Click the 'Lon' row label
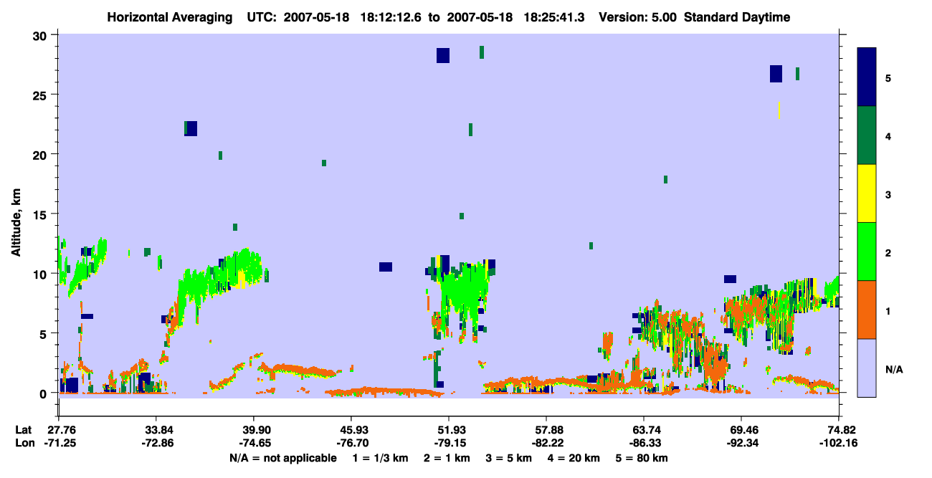The height and width of the screenshot is (478, 932). (x=24, y=443)
